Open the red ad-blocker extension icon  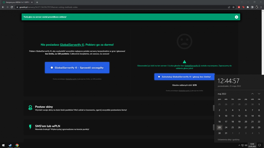239,7
